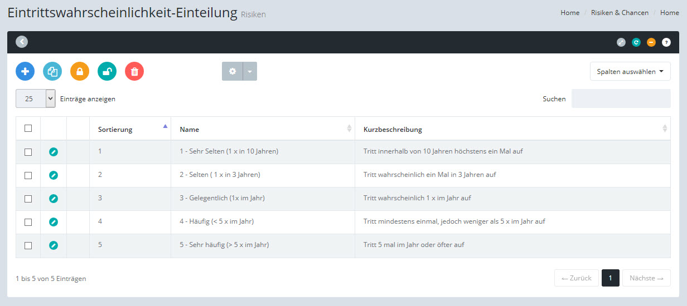Edit the '1 - Sehr Selten' row
The width and height of the screenshot is (687, 306).
[54, 152]
